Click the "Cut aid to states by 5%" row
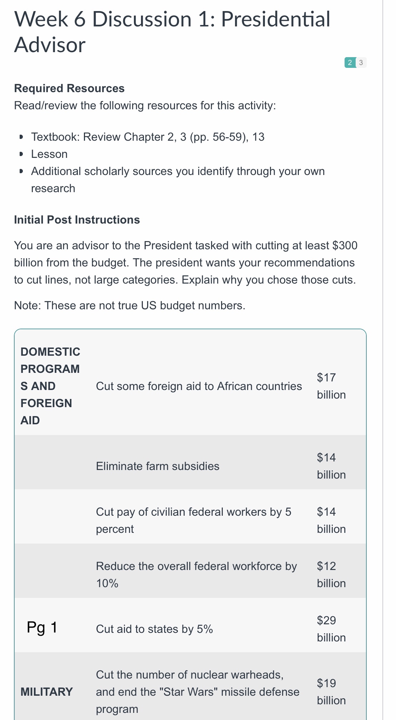The height and width of the screenshot is (720, 396). pos(154,629)
